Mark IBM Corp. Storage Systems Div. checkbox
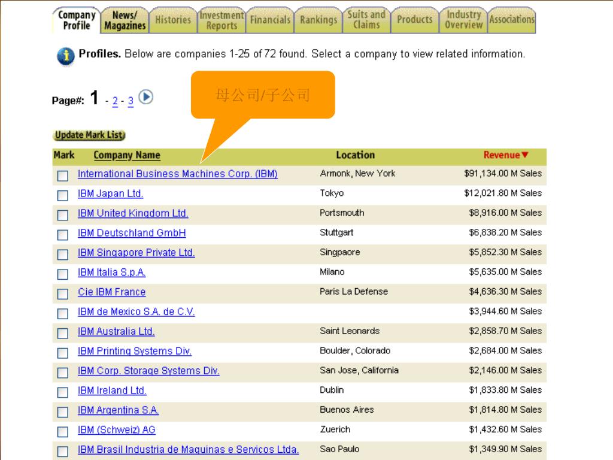Viewport: 613px width, 460px height. [62, 373]
